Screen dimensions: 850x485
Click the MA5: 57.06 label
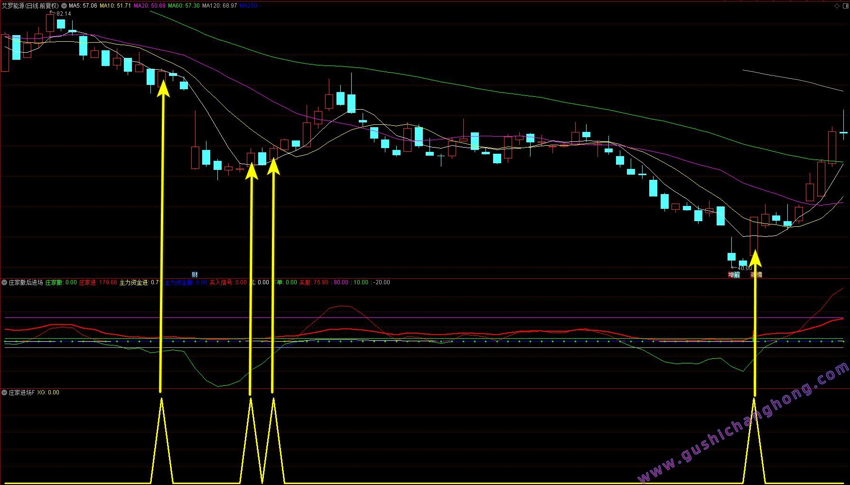click(x=83, y=6)
